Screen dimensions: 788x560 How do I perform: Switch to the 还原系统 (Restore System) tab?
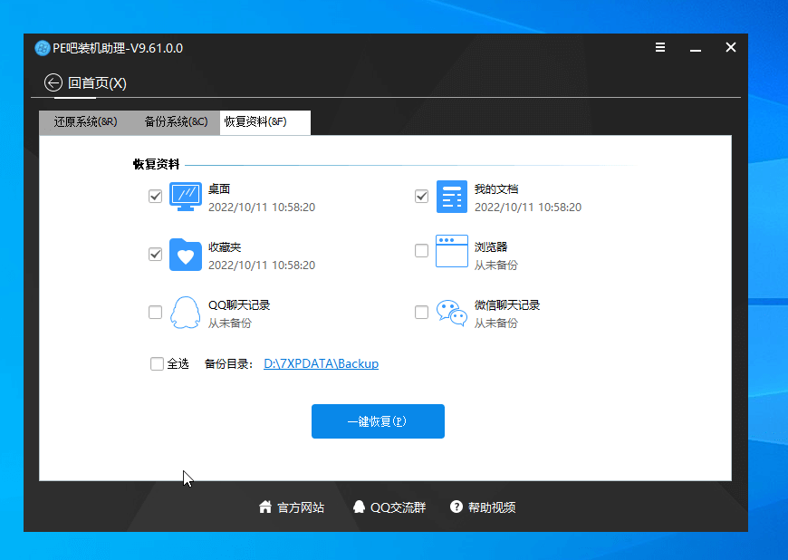pyautogui.click(x=85, y=122)
